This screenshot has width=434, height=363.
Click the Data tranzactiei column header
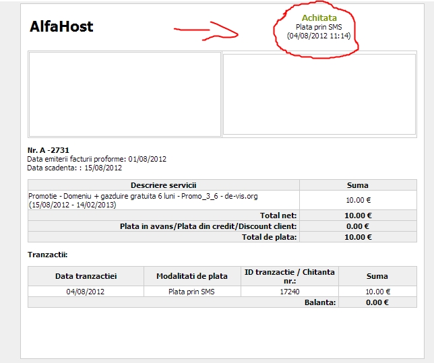tap(86, 276)
